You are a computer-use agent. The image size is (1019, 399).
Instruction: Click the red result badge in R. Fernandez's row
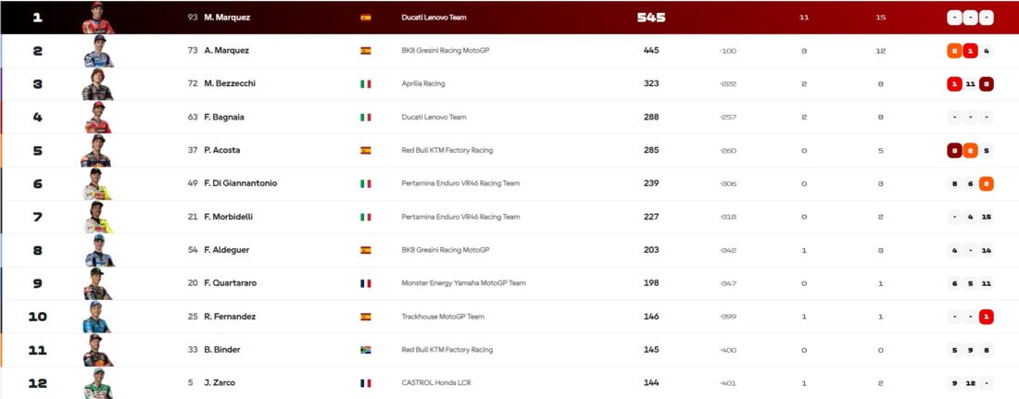click(x=987, y=317)
